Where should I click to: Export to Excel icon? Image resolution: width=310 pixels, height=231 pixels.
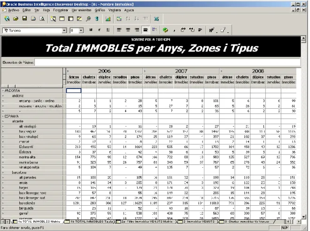[x=156, y=19]
